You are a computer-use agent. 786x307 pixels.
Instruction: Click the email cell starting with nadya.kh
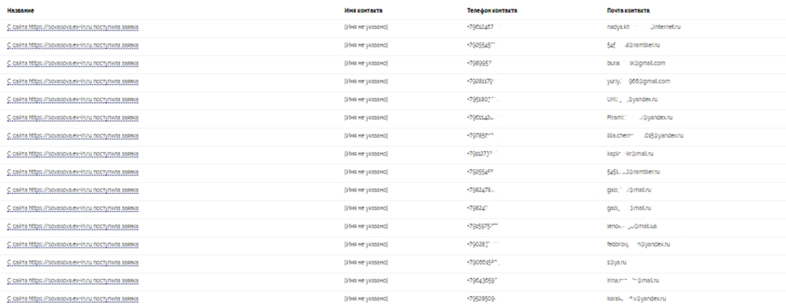pyautogui.click(x=643, y=27)
